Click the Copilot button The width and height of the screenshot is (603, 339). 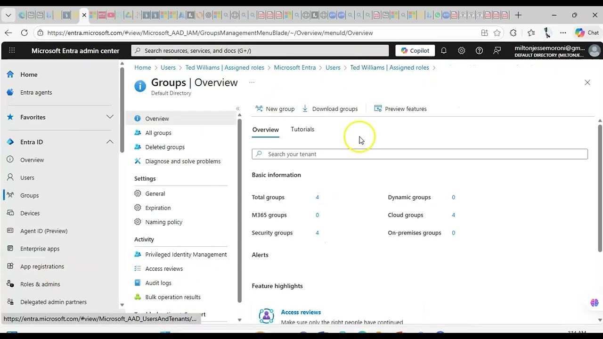[x=415, y=50]
